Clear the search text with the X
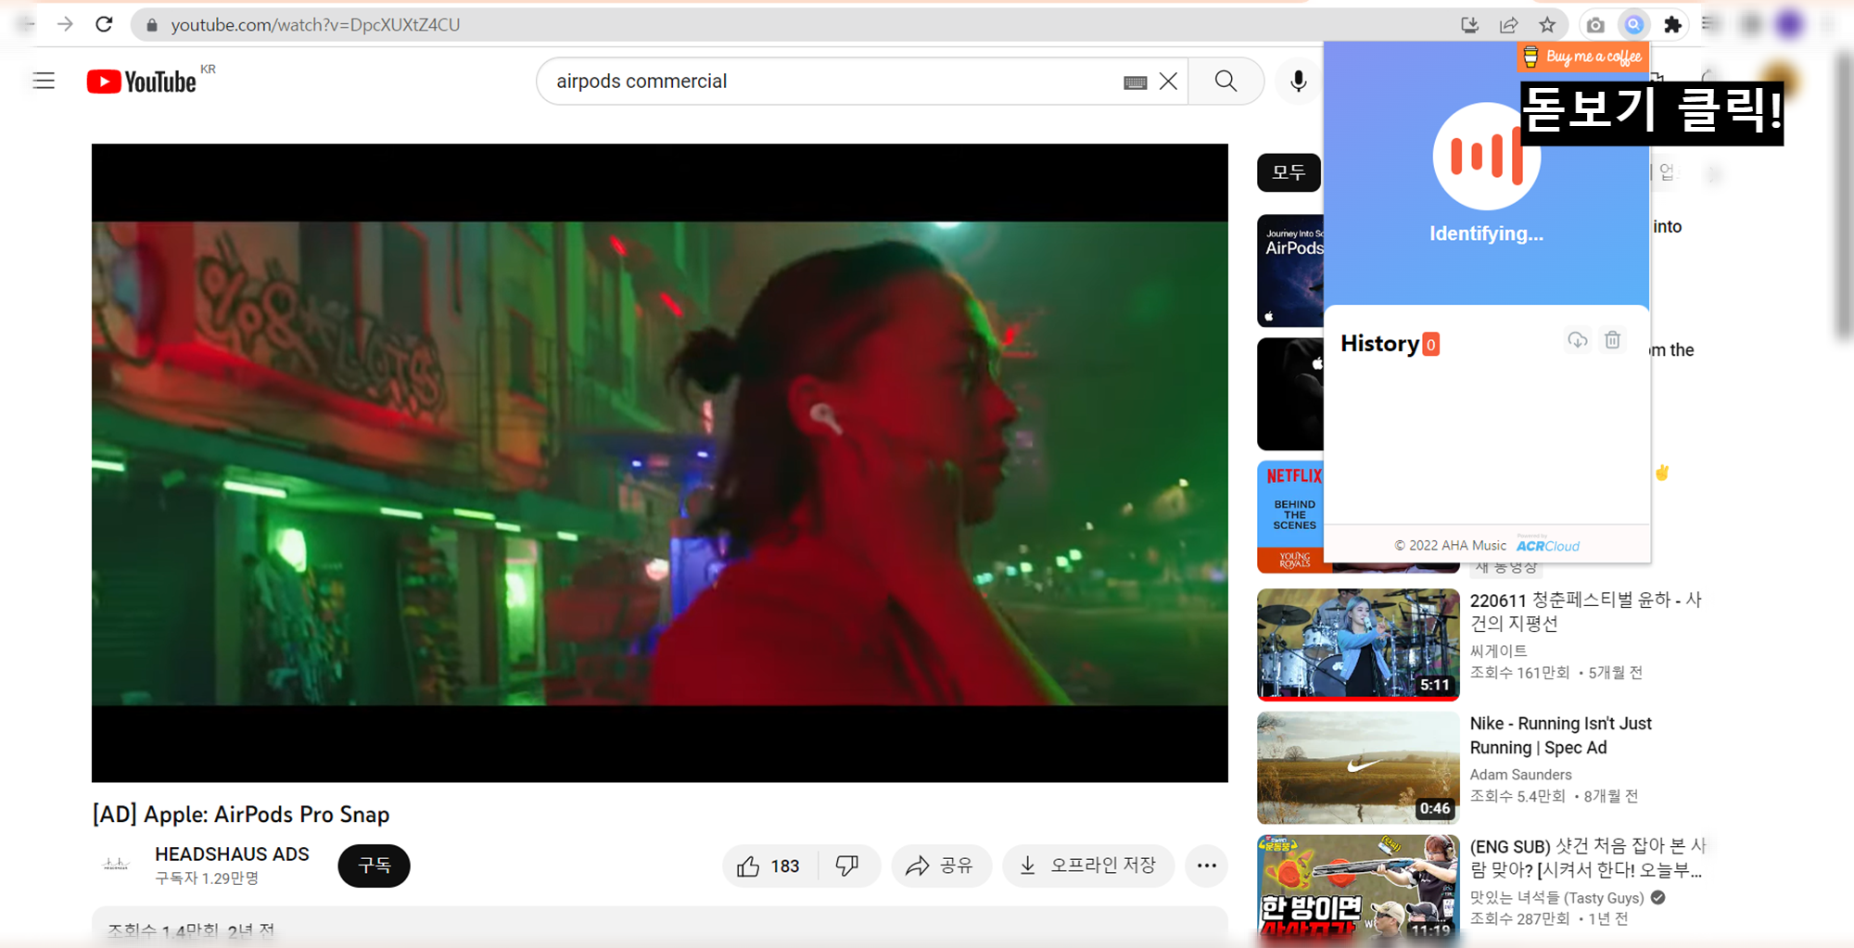1854x948 pixels. pos(1168,82)
